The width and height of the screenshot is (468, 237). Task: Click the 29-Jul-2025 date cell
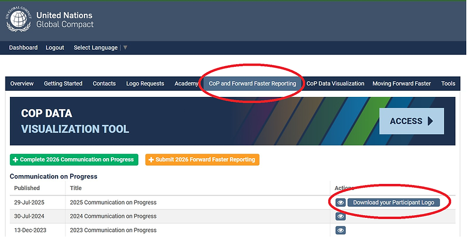click(x=29, y=203)
